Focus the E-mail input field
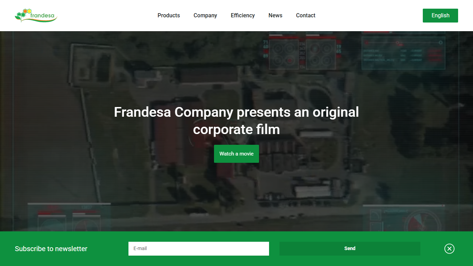This screenshot has height=266, width=473. (x=199, y=249)
